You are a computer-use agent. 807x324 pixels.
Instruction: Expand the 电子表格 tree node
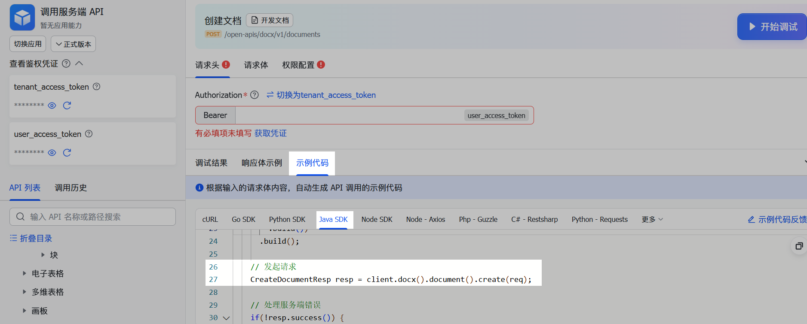[25, 273]
